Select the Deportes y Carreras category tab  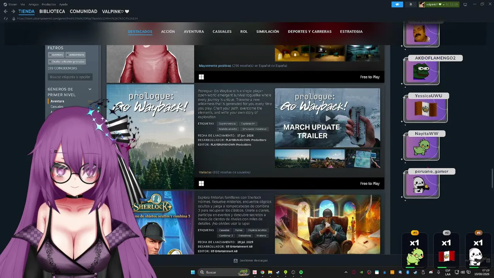[x=310, y=32]
